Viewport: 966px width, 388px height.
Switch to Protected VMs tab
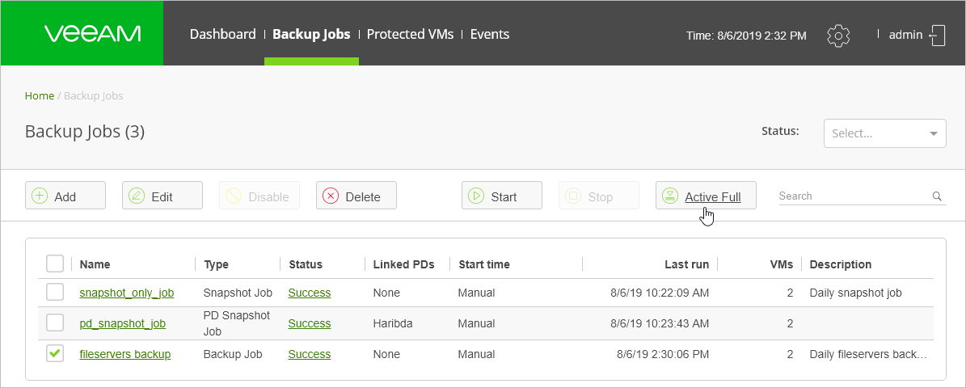point(411,34)
